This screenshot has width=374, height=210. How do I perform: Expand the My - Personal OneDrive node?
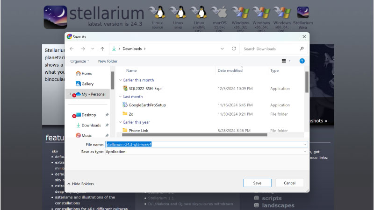(70, 94)
